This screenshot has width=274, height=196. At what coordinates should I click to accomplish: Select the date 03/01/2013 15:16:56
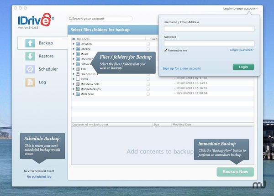[192, 88]
